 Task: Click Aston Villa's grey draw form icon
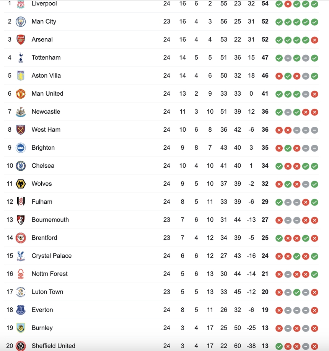[x=306, y=76]
